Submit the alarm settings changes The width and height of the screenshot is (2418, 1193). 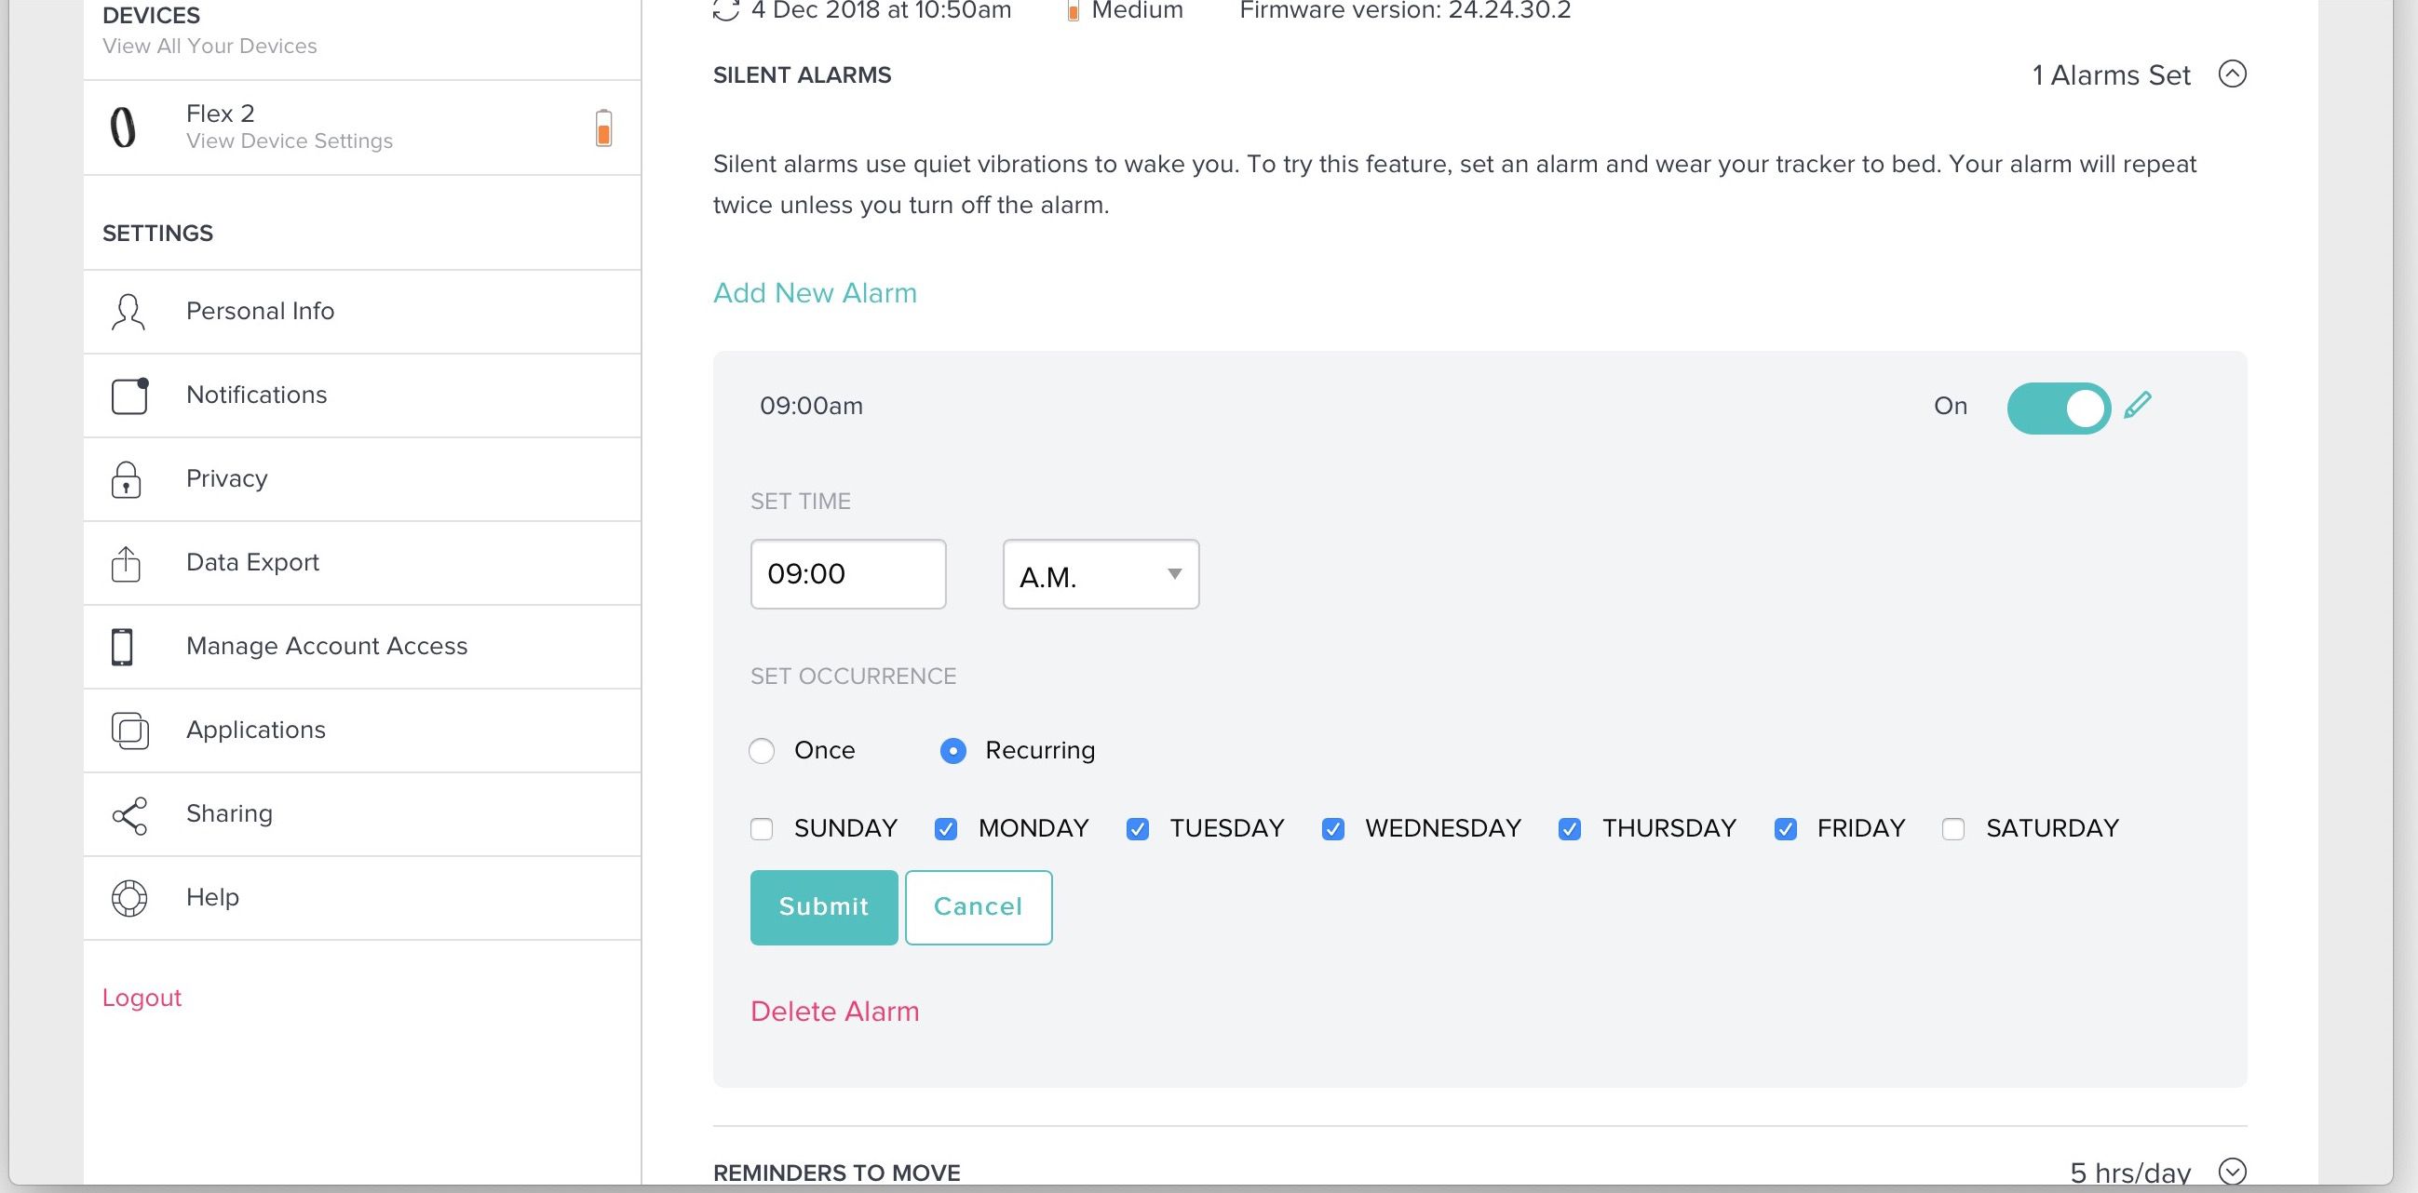click(823, 906)
